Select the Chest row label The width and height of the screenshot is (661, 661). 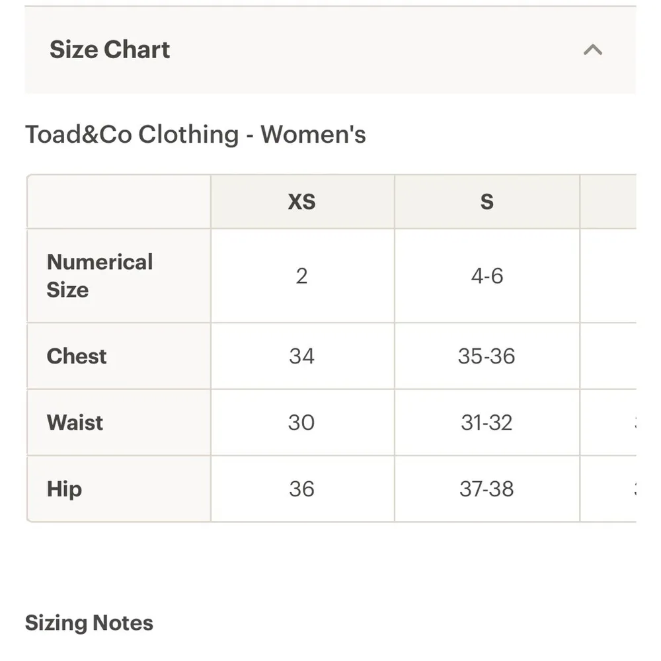77,356
